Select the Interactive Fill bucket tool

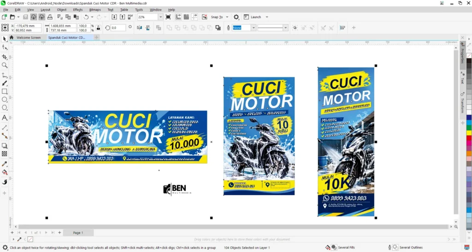click(5, 172)
